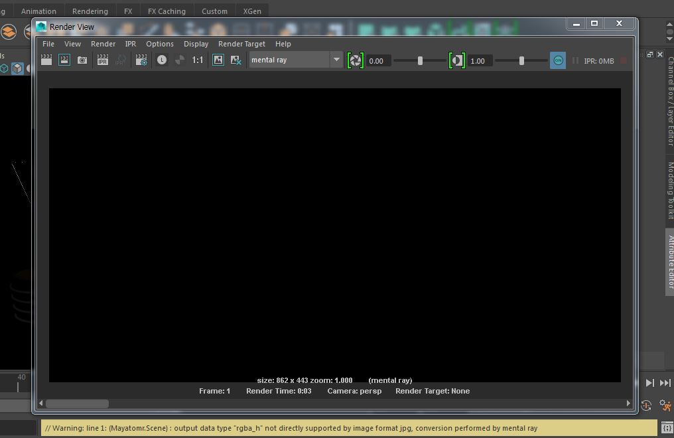674x438 pixels.
Task: Switch to the Rendering shelf tab
Action: (x=90, y=11)
